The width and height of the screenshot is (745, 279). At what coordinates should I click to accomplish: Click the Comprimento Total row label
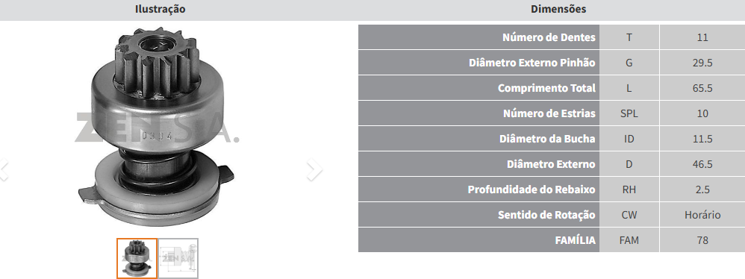pyautogui.click(x=546, y=88)
